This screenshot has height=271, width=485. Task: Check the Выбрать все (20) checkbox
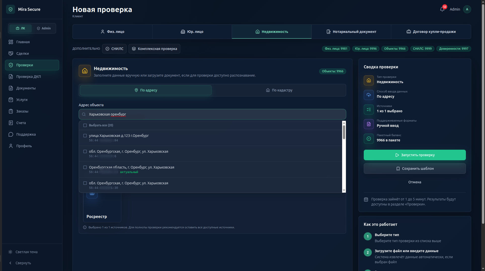point(85,125)
